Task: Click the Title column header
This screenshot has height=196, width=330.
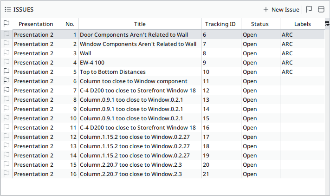Action: click(x=140, y=24)
